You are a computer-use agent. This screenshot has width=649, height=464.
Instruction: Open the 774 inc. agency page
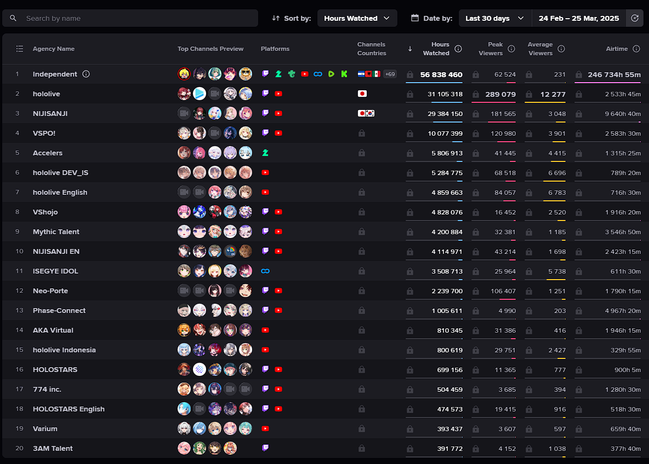point(47,389)
